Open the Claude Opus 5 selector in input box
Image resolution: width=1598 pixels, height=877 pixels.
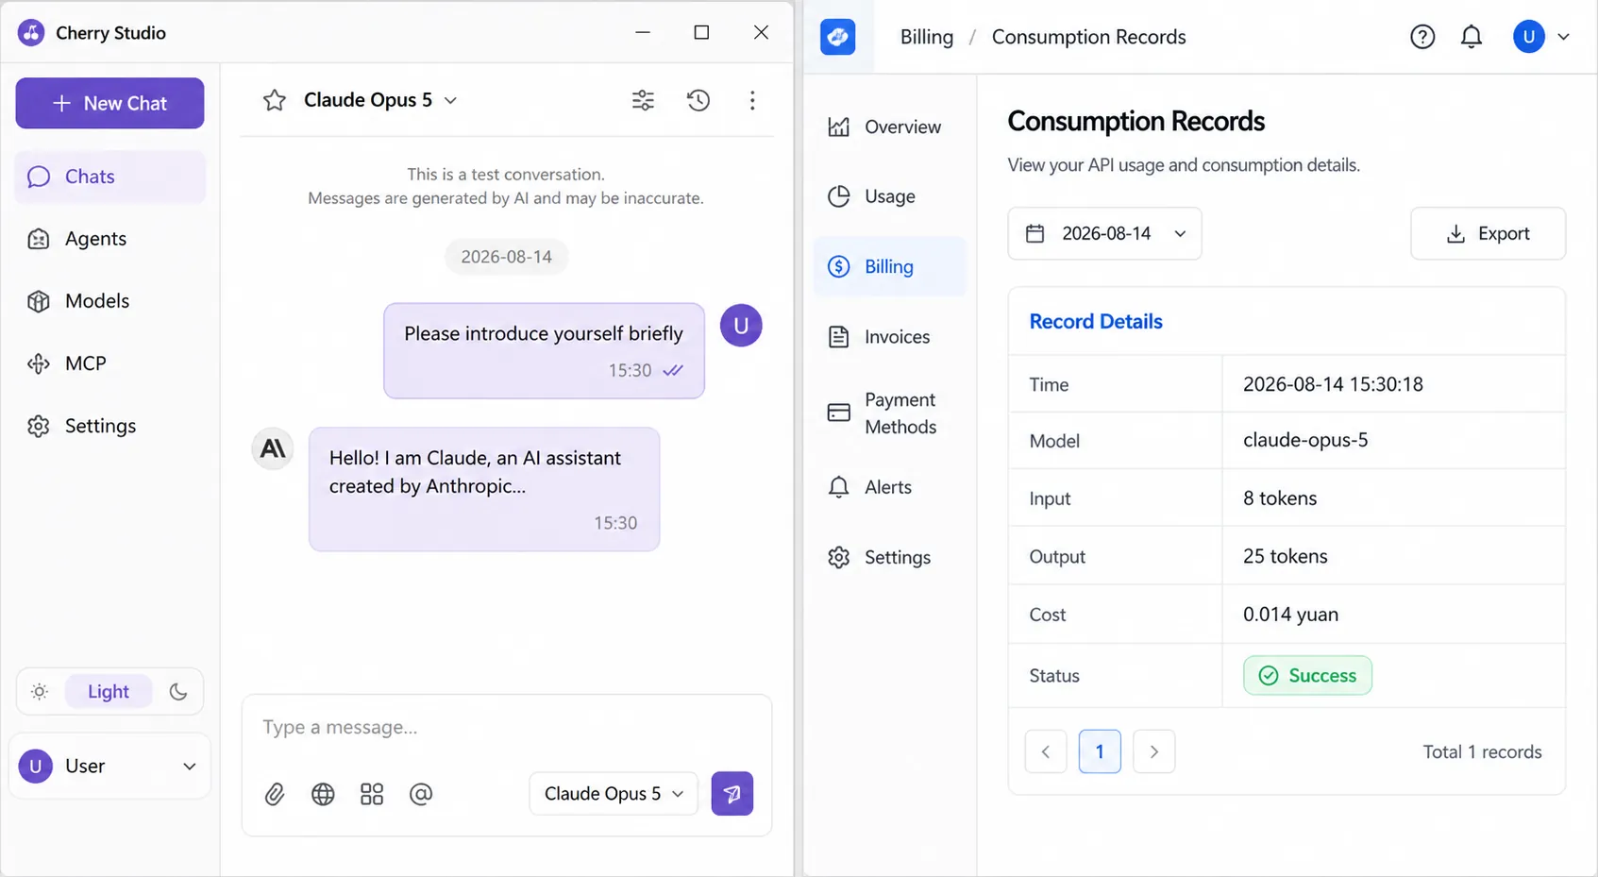[x=614, y=794]
